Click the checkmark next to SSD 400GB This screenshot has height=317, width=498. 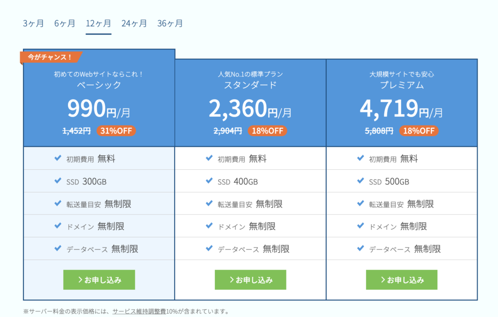[209, 181]
